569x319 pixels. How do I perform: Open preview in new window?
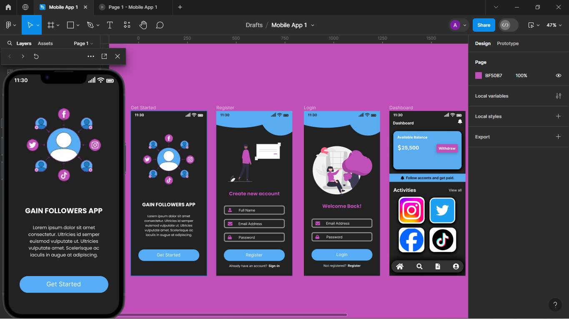pos(104,56)
